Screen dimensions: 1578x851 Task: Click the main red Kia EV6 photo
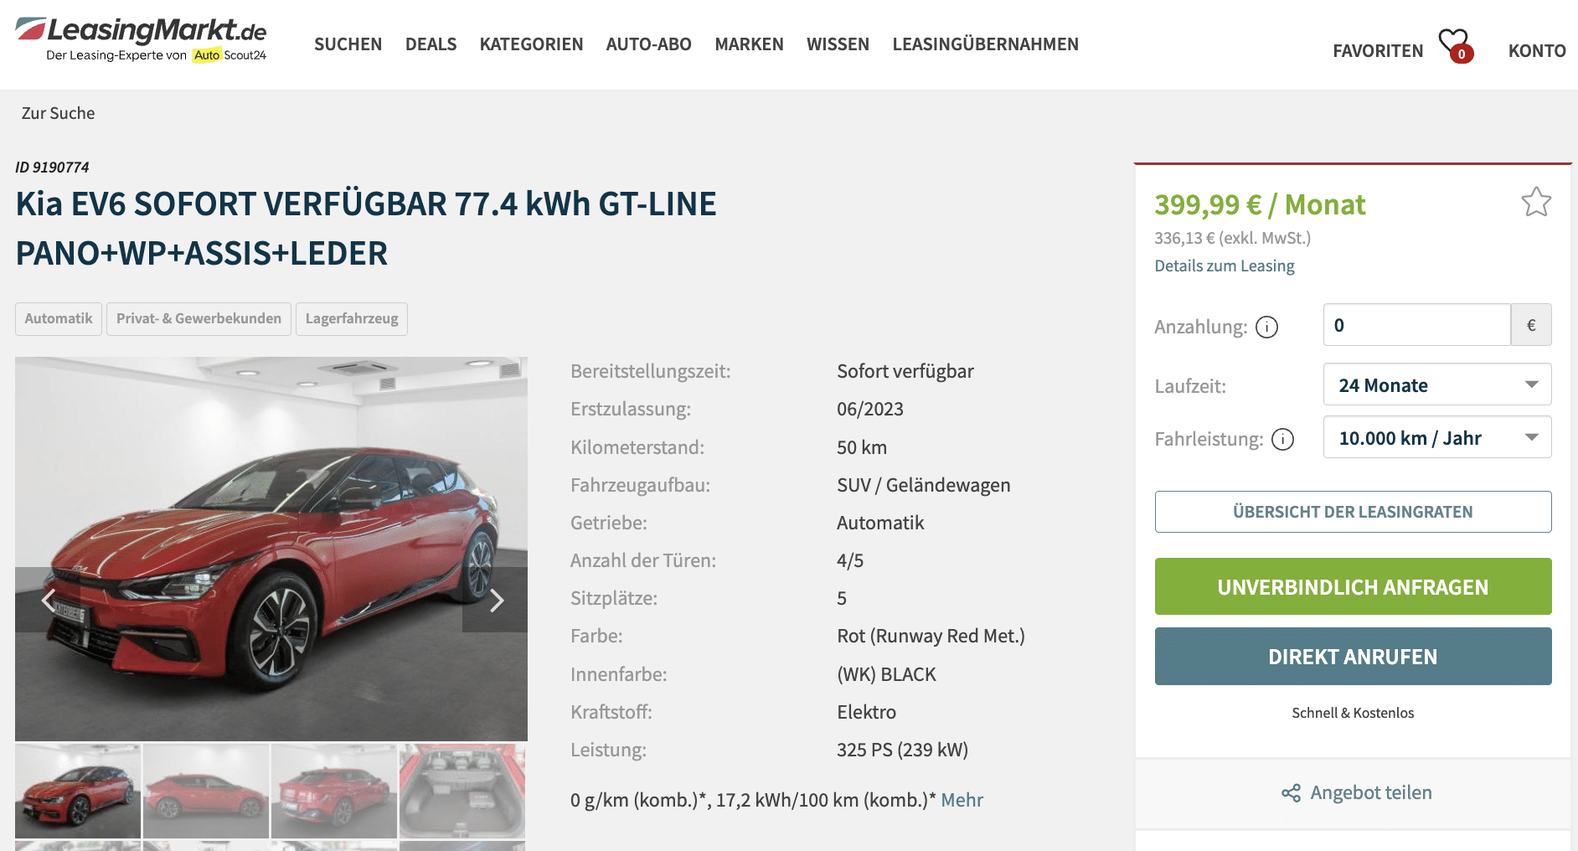coord(271,549)
